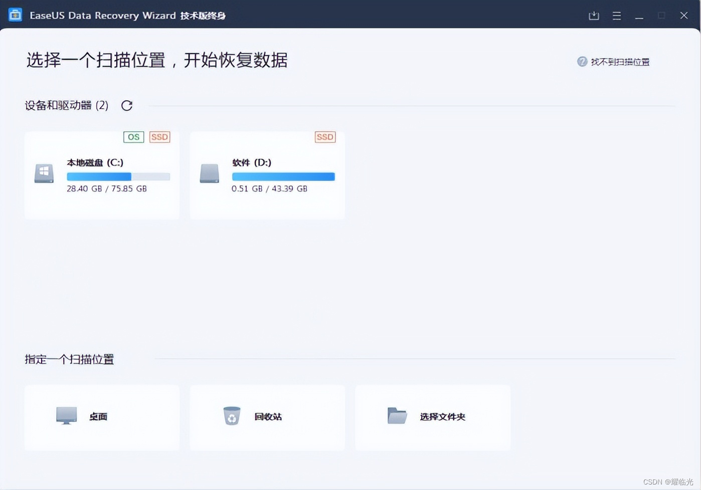Screen dimensions: 701x490
Task: Click the green OS badge on C: drive
Action: coord(133,137)
